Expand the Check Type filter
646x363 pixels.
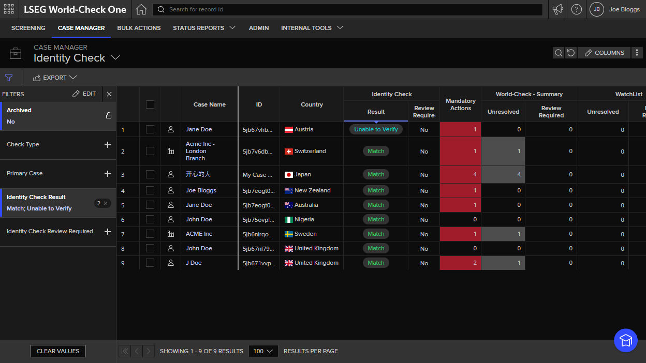coord(107,145)
